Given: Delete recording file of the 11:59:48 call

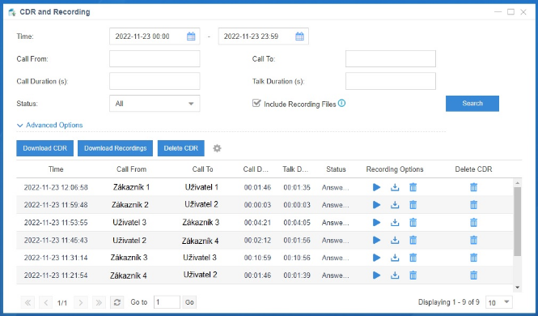Looking at the screenshot, I should click(x=413, y=205).
